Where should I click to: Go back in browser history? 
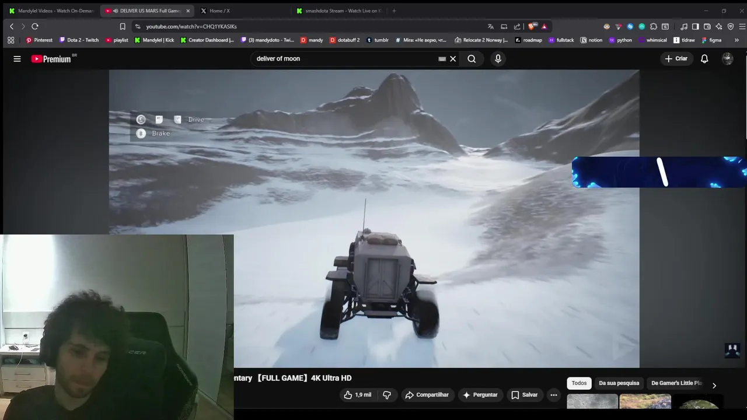click(x=11, y=26)
